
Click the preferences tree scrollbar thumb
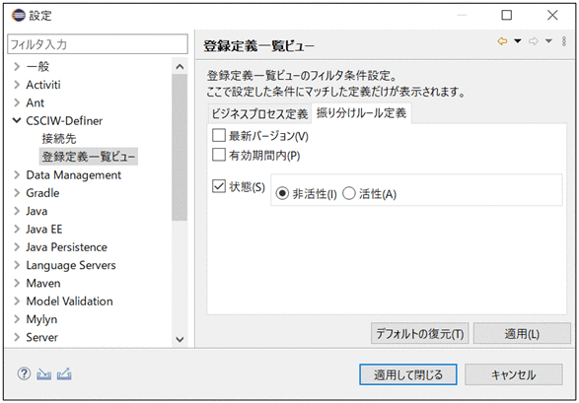[x=180, y=148]
